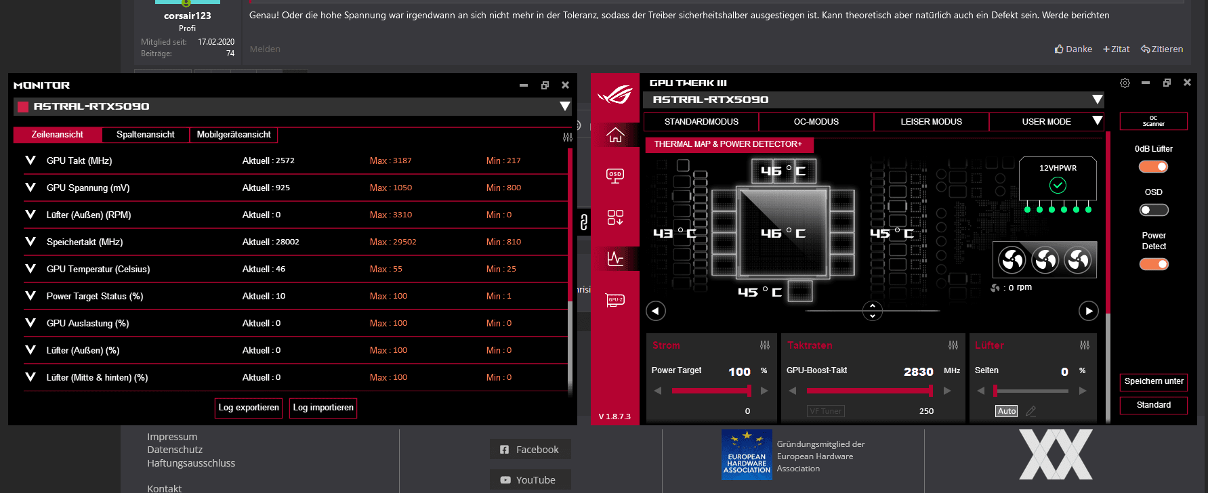Select the middle fan icon

click(x=1045, y=259)
